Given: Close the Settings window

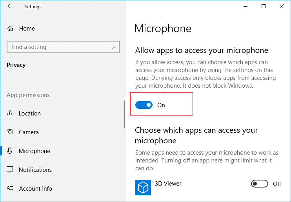Looking at the screenshot, I should [x=282, y=6].
